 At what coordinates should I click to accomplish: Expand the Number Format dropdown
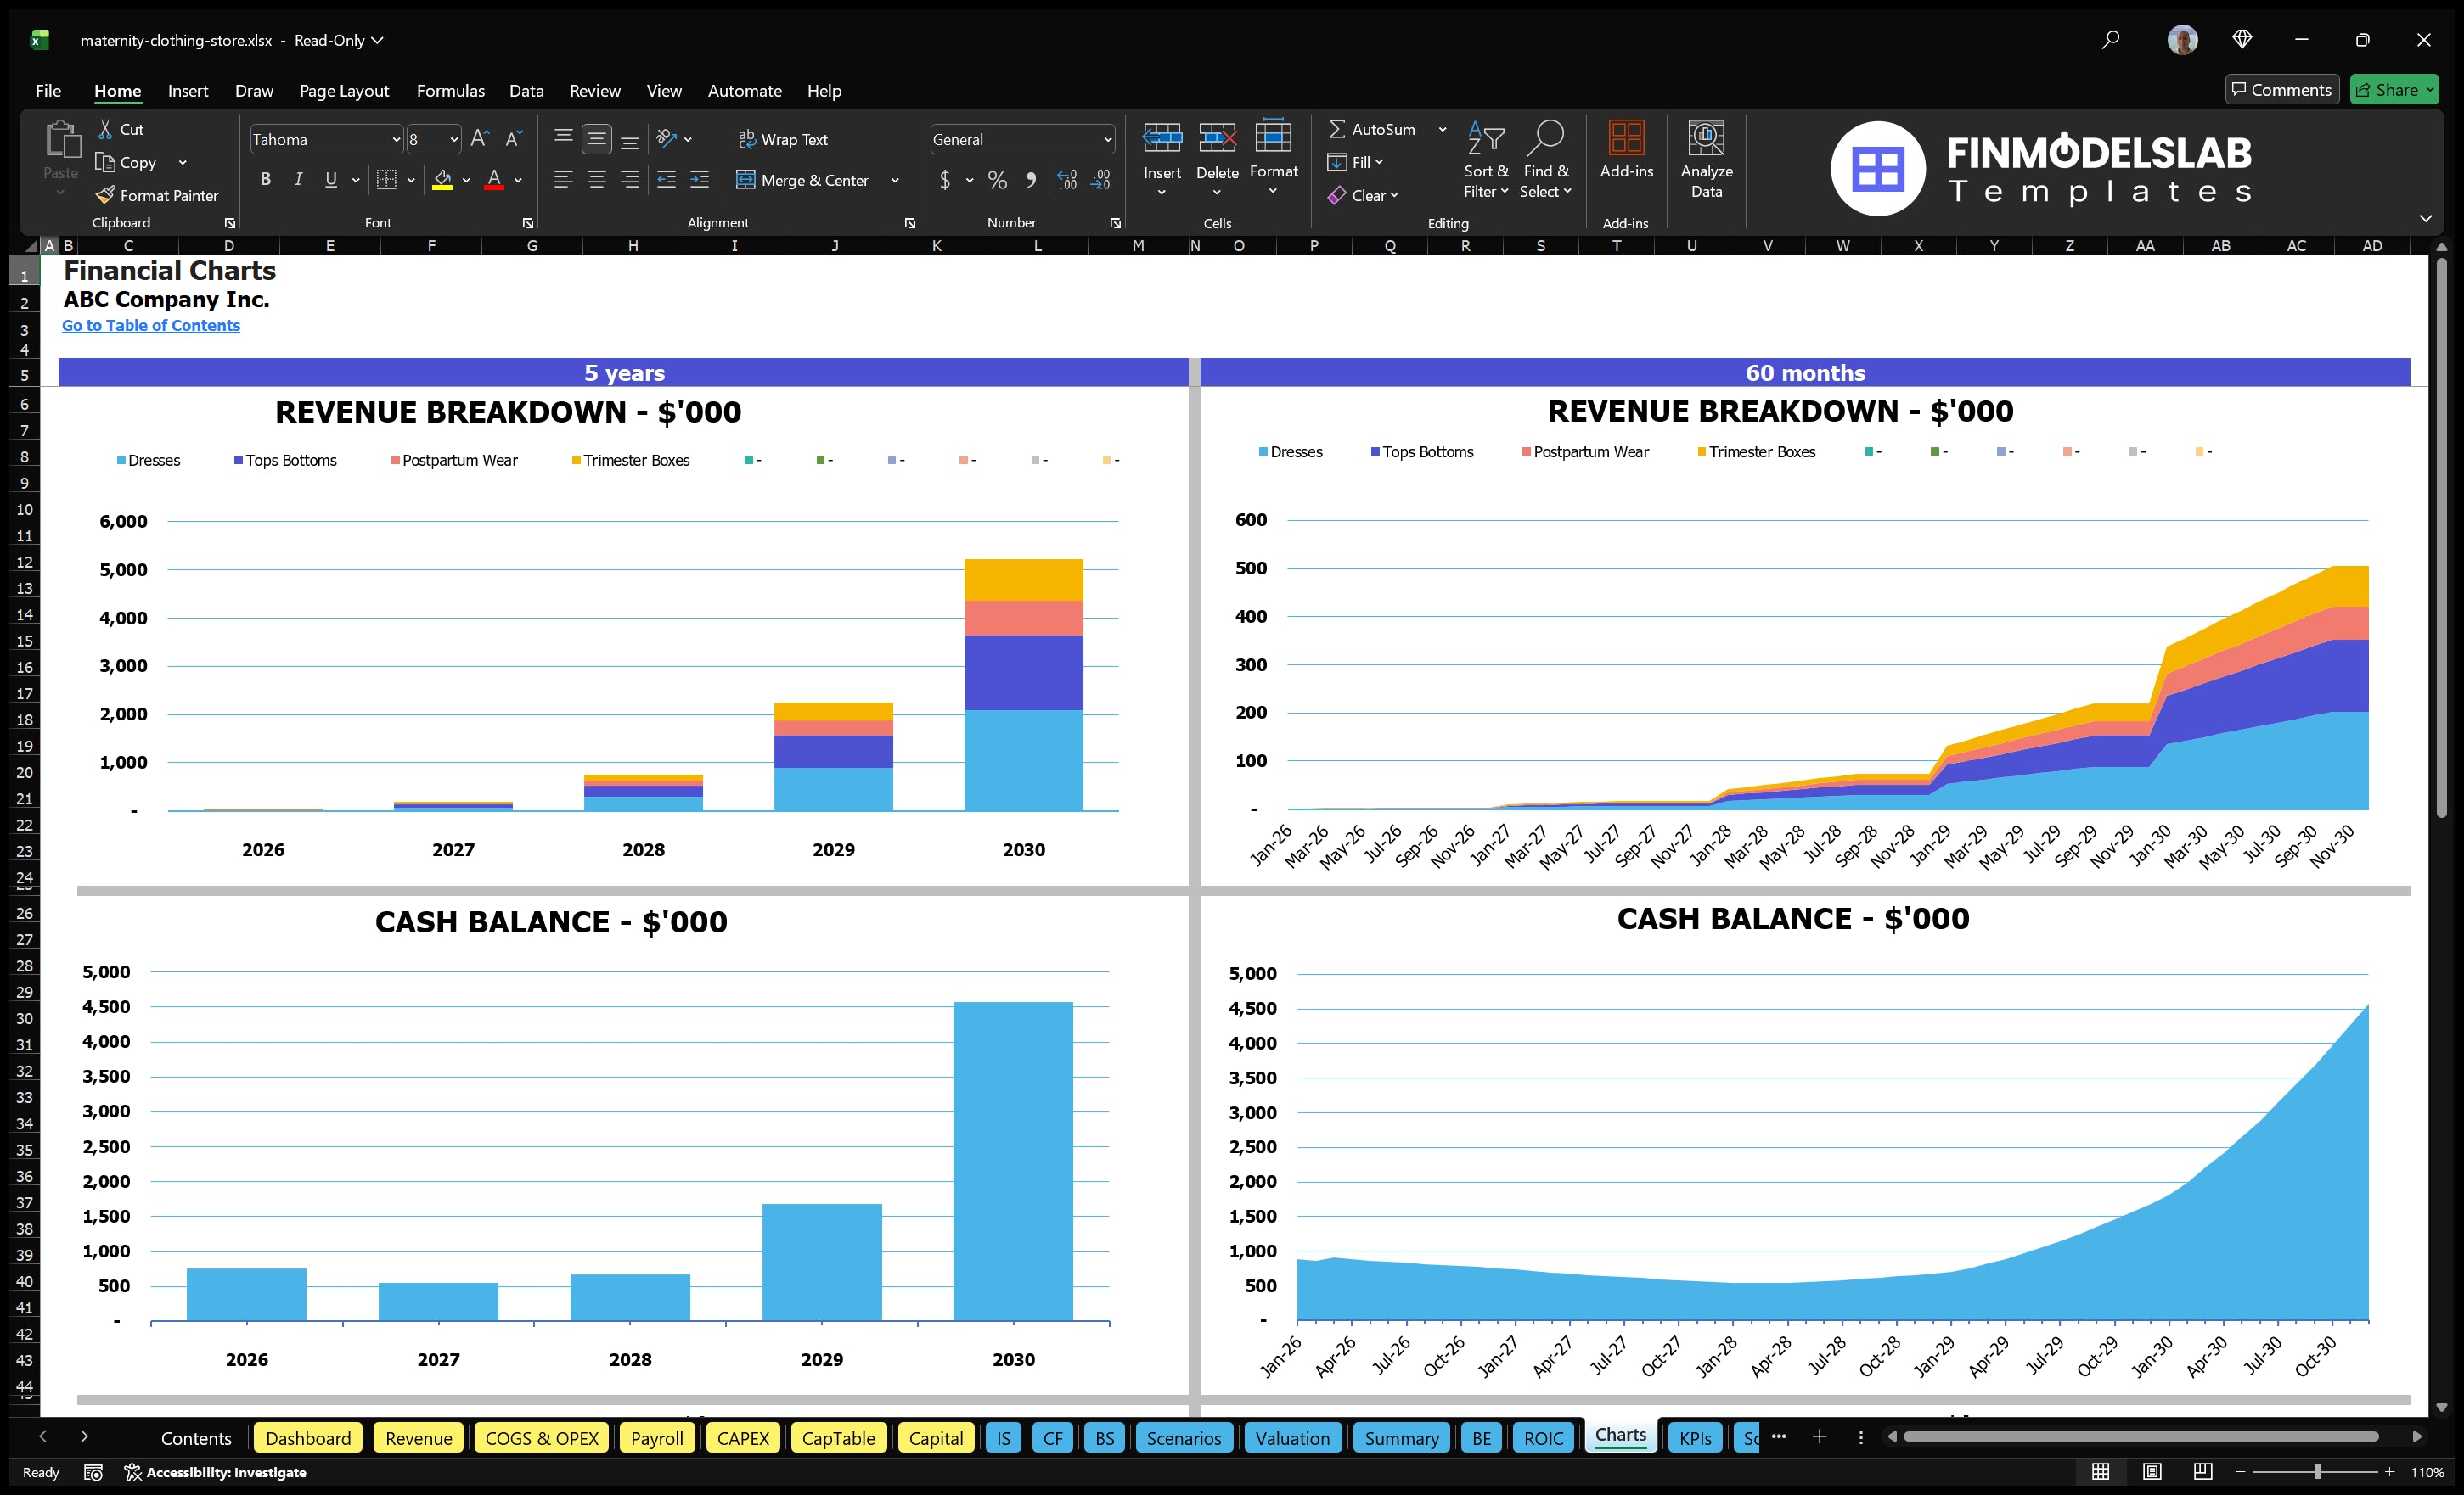pos(1108,139)
